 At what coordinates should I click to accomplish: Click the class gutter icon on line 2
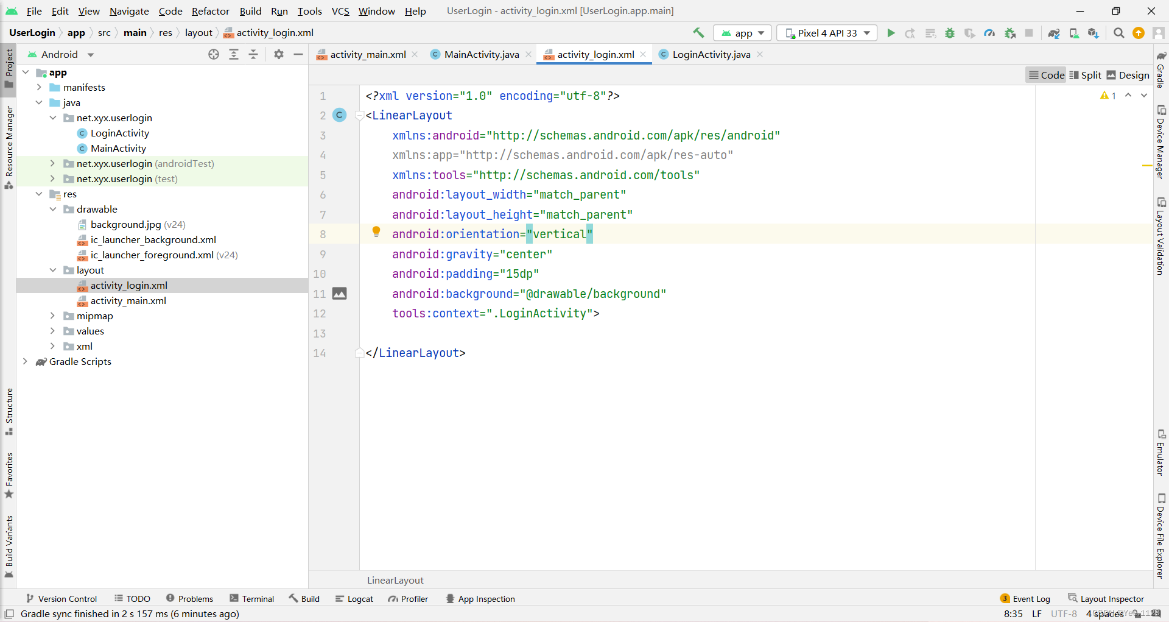[x=340, y=115]
